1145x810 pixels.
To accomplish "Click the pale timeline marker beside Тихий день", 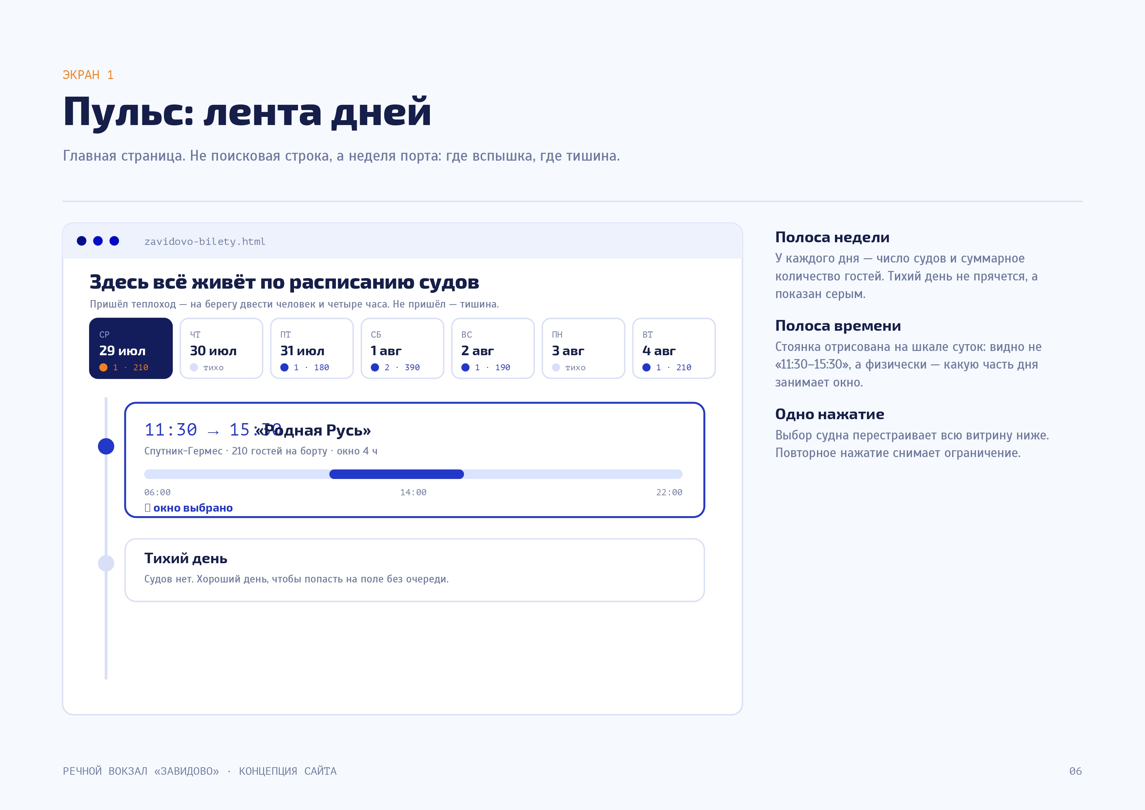I will (106, 563).
